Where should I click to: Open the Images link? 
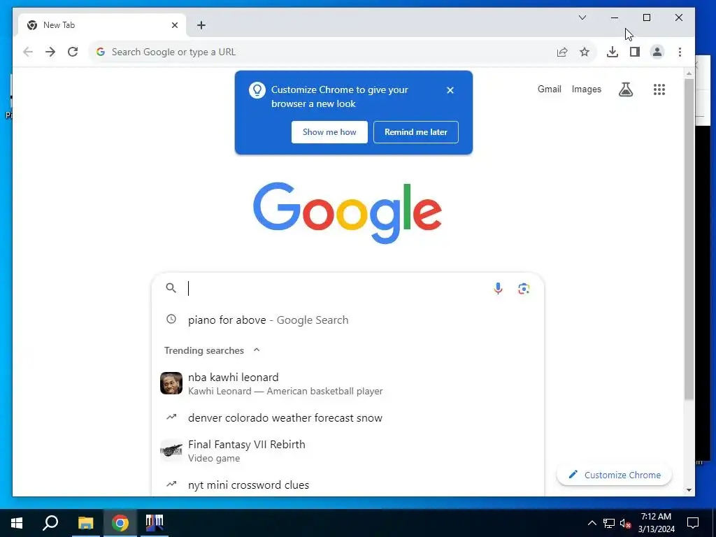587,89
